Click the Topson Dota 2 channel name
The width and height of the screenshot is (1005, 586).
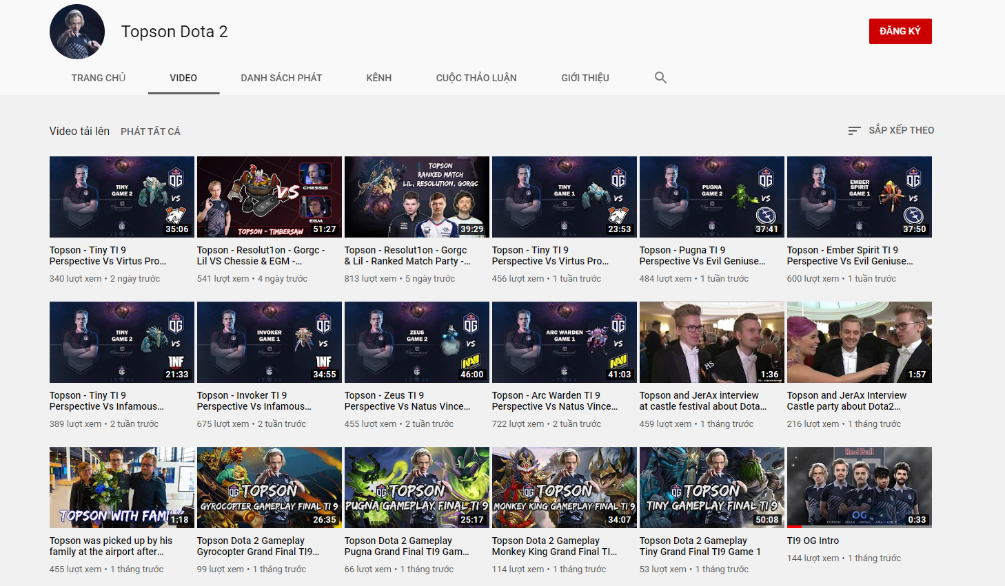click(x=174, y=32)
